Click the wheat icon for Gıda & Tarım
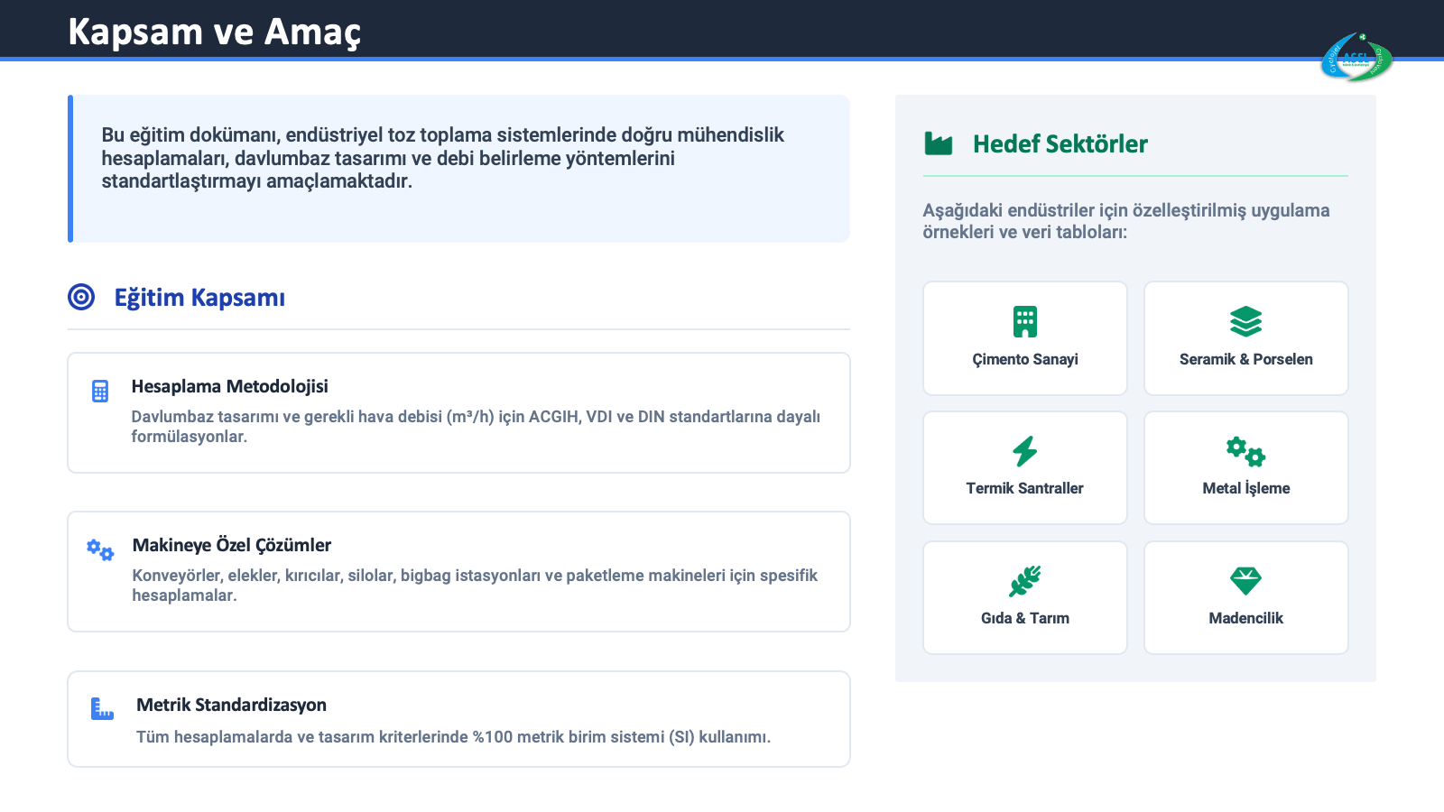Viewport: 1444px width, 812px height. (x=1024, y=581)
